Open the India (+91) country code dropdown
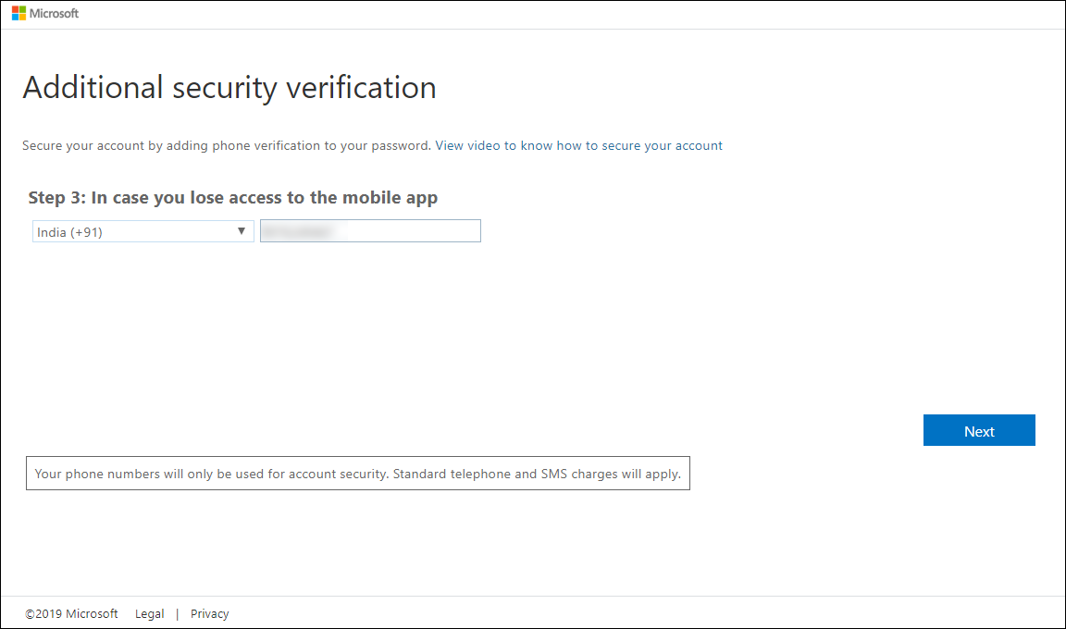 tap(143, 232)
